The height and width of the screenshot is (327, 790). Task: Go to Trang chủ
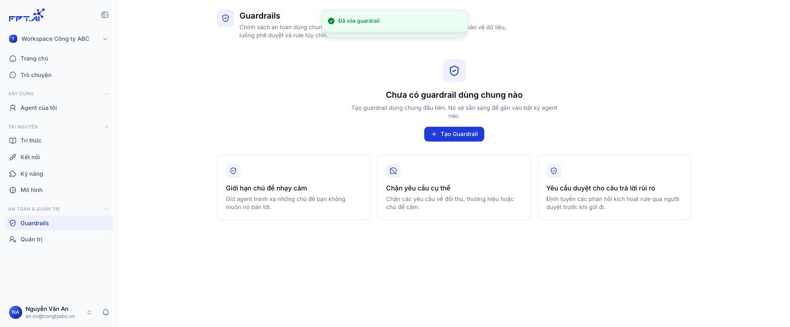59,58
